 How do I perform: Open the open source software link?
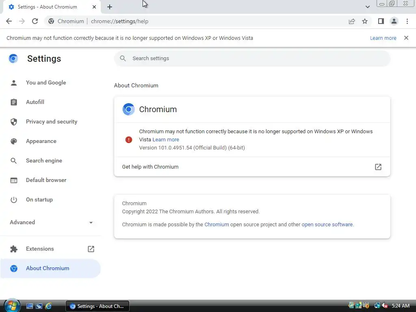click(327, 224)
